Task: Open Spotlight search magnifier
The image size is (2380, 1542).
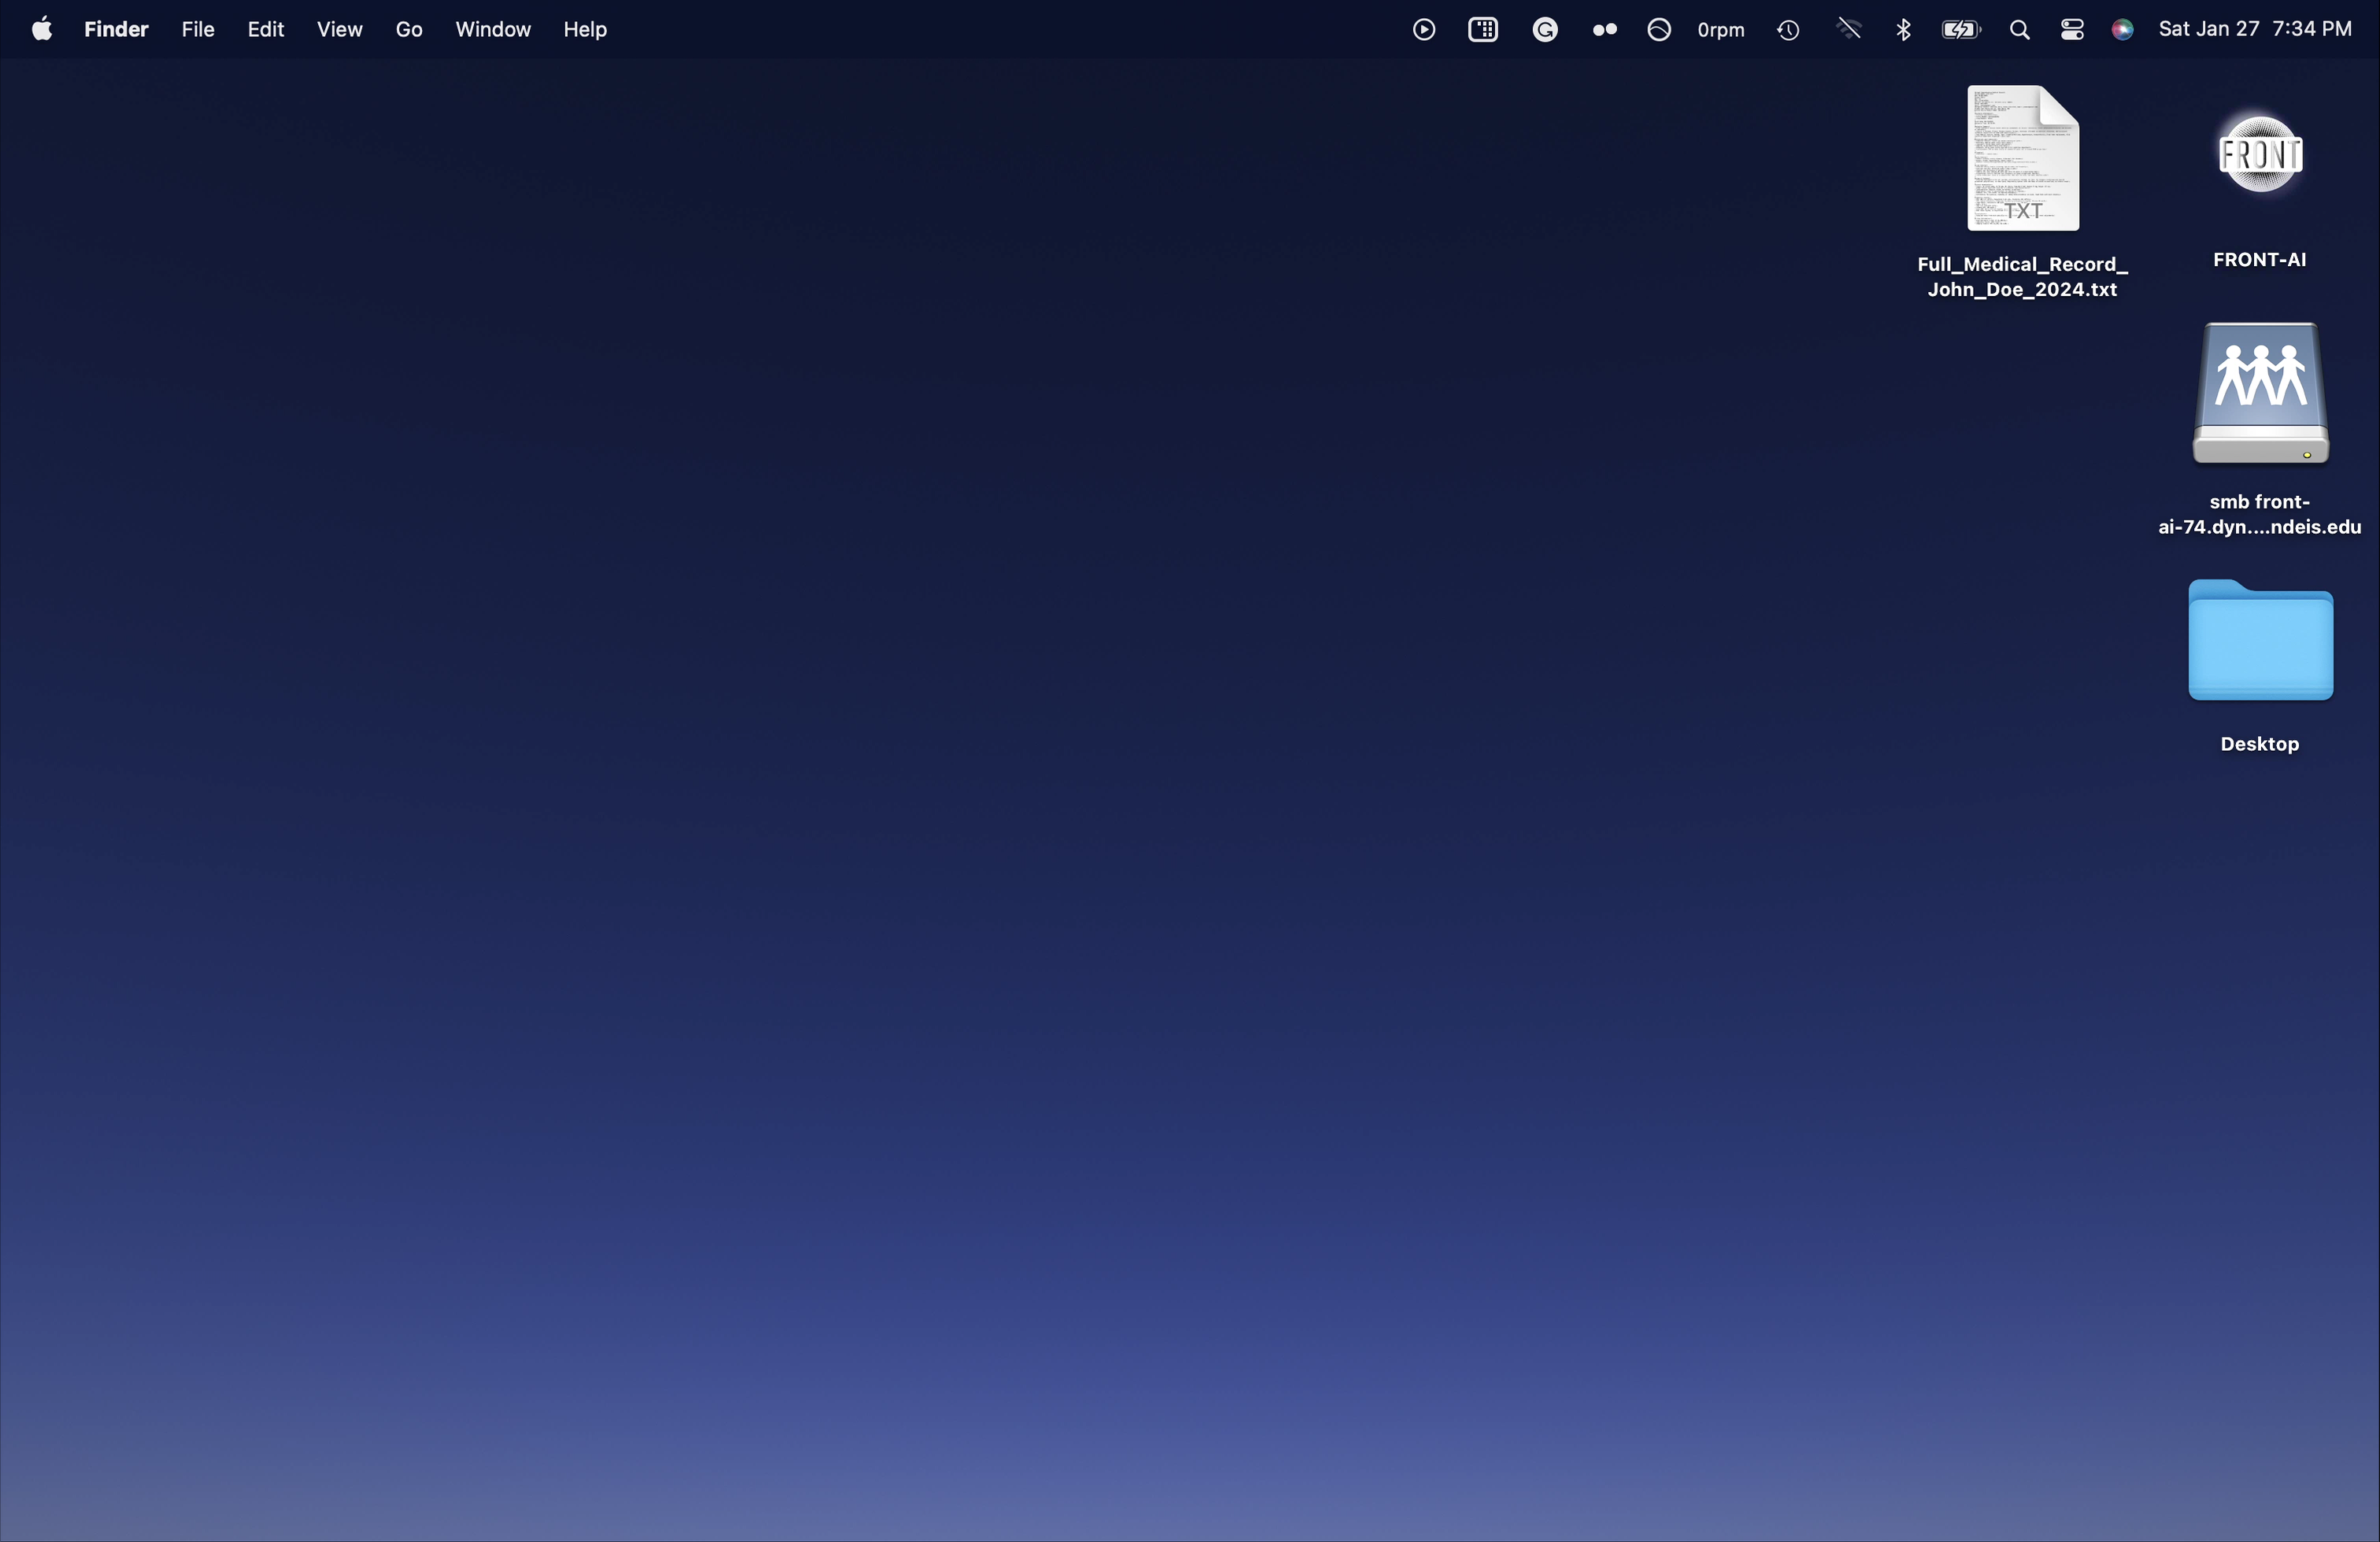Action: point(2019,30)
